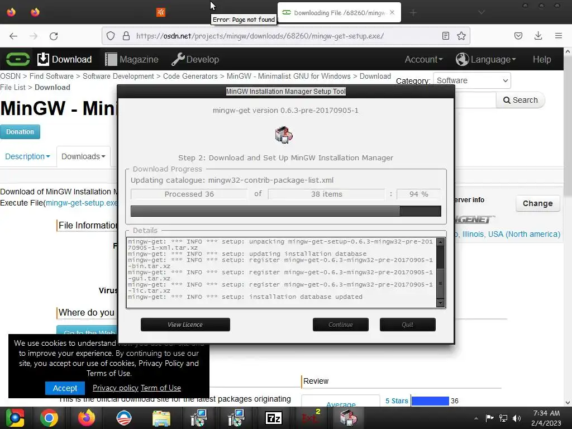Open Firefox from the taskbar
This screenshot has height=429, width=572.
tap(87, 418)
